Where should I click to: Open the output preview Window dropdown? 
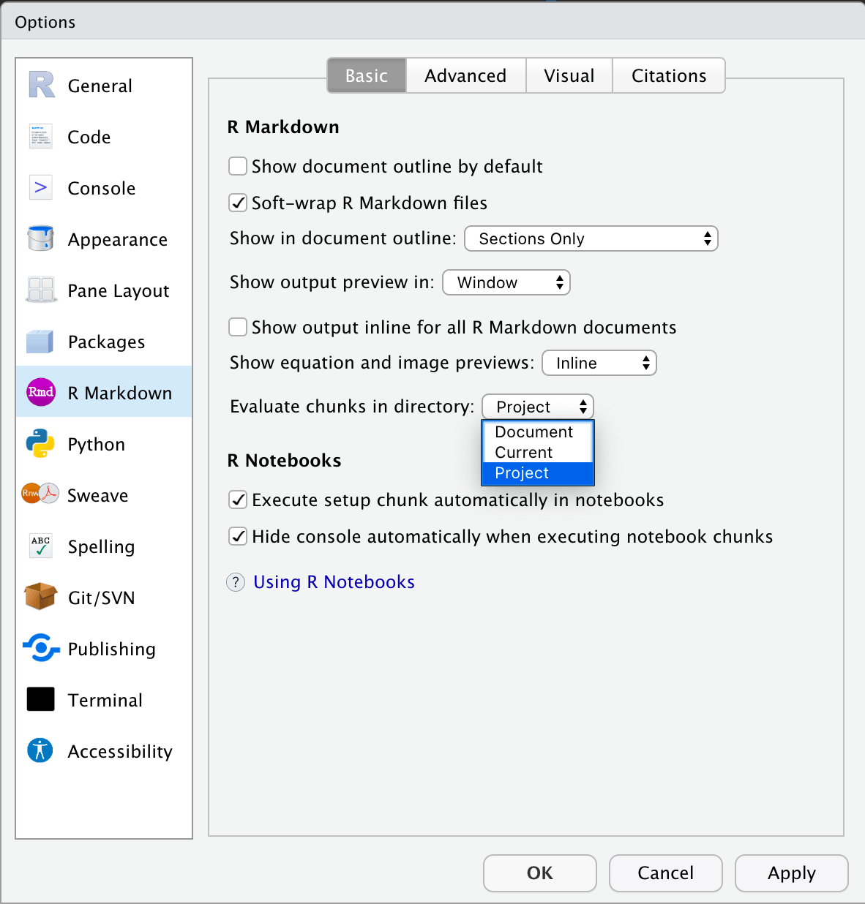pos(506,282)
